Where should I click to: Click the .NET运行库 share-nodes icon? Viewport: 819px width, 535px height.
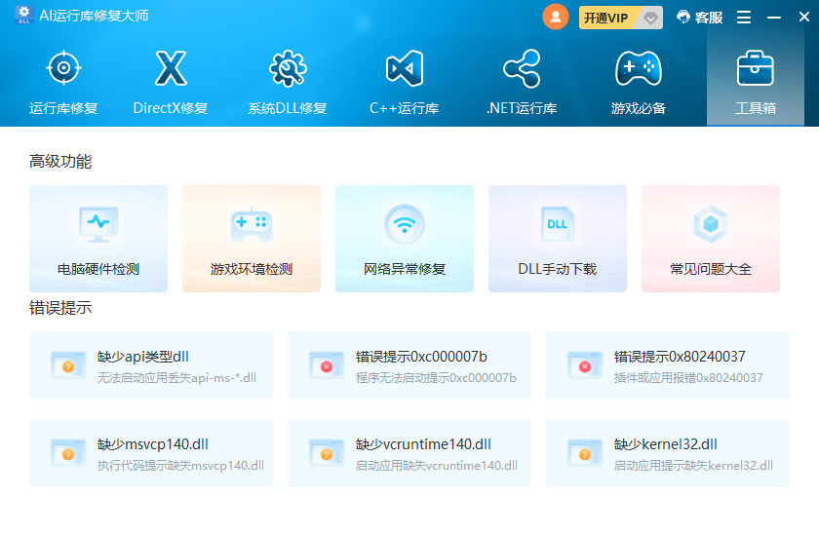click(x=522, y=68)
